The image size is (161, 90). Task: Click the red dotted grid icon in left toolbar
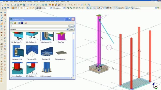tap(5, 15)
